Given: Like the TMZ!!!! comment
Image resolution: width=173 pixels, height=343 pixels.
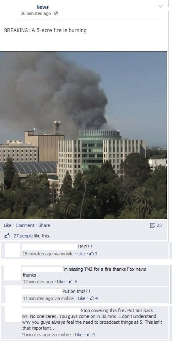Looking at the screenshot, I should [x=81, y=254].
